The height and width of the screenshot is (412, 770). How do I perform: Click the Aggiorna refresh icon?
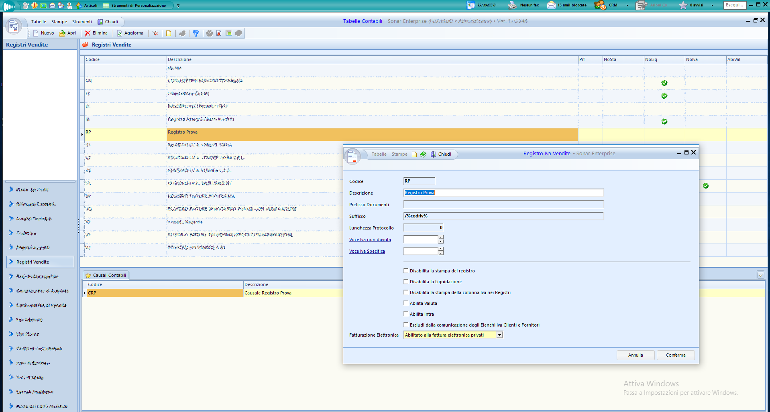(119, 33)
